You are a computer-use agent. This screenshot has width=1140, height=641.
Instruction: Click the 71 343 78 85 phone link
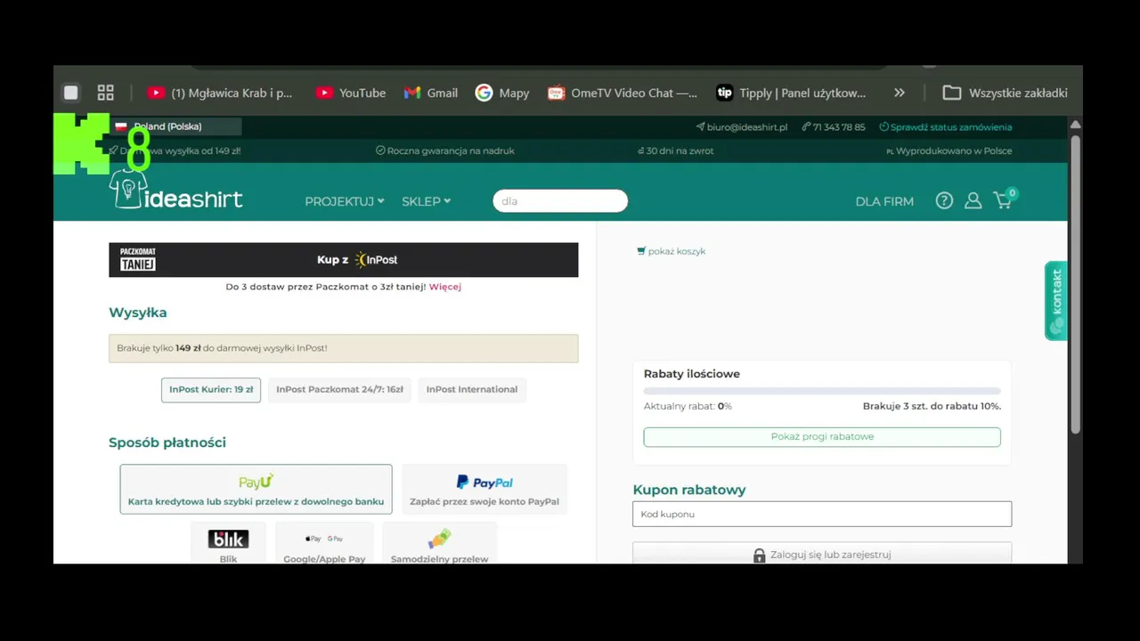click(834, 127)
